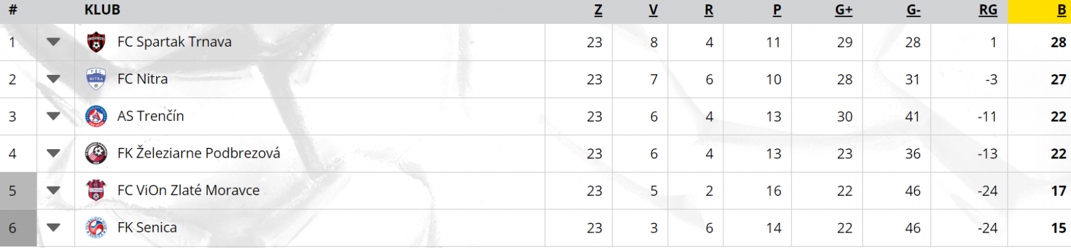Open the FK Senica team link
Screen dimensions: 1071x248
coord(147,227)
